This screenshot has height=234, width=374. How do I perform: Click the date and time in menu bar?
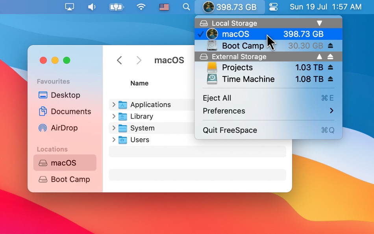click(x=326, y=7)
